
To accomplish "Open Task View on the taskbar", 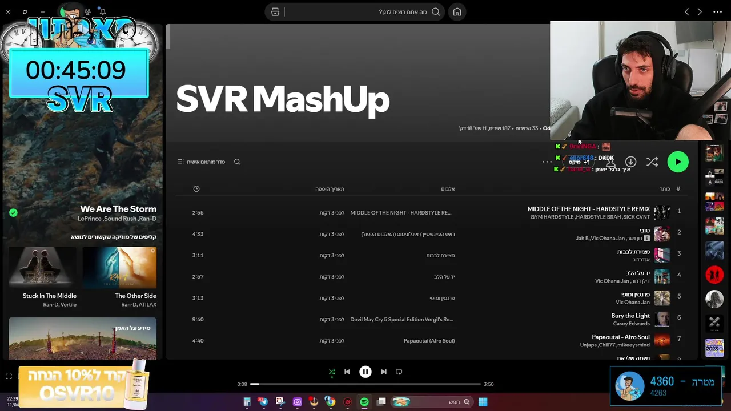I will click(381, 402).
